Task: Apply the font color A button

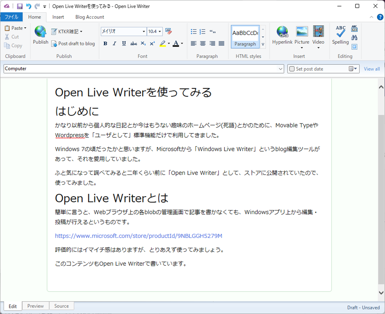Action: pos(176,43)
